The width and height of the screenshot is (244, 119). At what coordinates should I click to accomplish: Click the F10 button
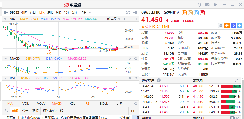(x=134, y=111)
